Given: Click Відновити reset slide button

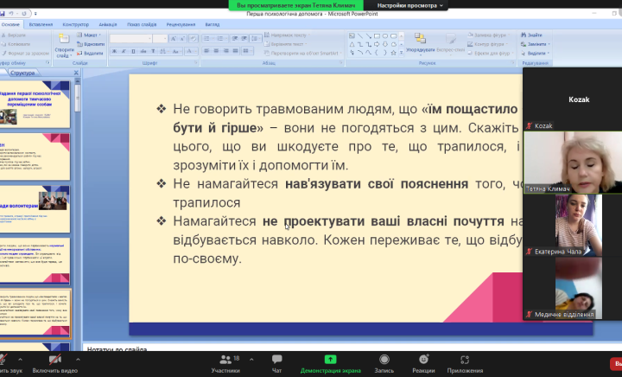Looking at the screenshot, I should coord(91,44).
